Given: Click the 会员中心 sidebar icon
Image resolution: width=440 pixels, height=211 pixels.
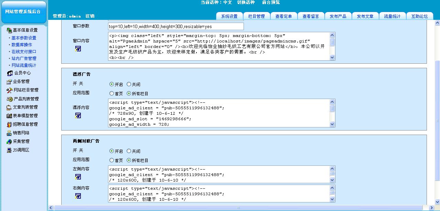Looking at the screenshot, I should pyautogui.click(x=10, y=73).
